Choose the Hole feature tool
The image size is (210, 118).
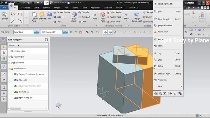[x=49, y=16]
